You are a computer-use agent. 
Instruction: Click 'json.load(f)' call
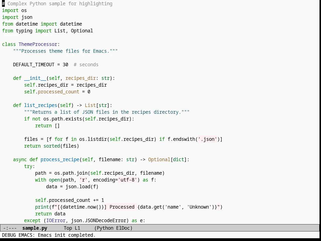point(82,187)
